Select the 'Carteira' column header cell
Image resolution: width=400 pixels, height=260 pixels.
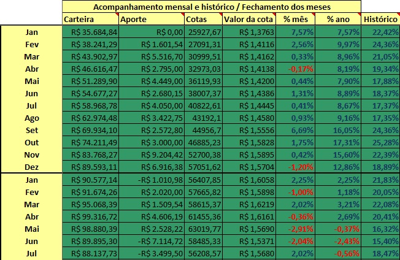pos(90,20)
